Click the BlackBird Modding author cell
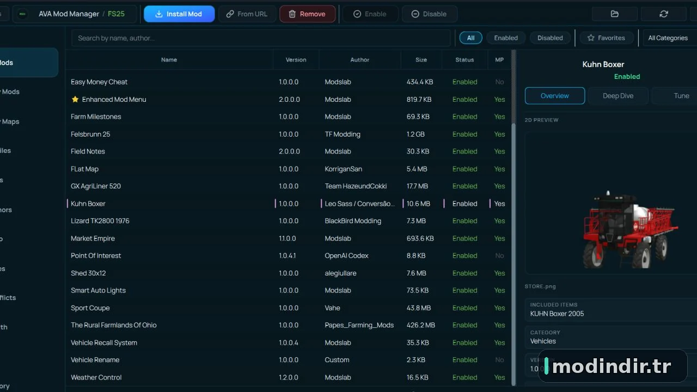The height and width of the screenshot is (392, 697). click(x=353, y=221)
